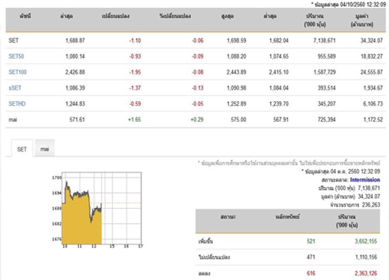Viewport: 389px width, 280px height.
Task: Select SET50 last value 1,080.14
Action: [75, 56]
